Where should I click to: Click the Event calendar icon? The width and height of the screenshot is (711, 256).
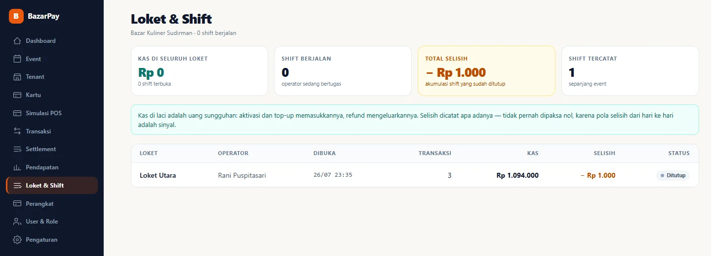click(17, 59)
